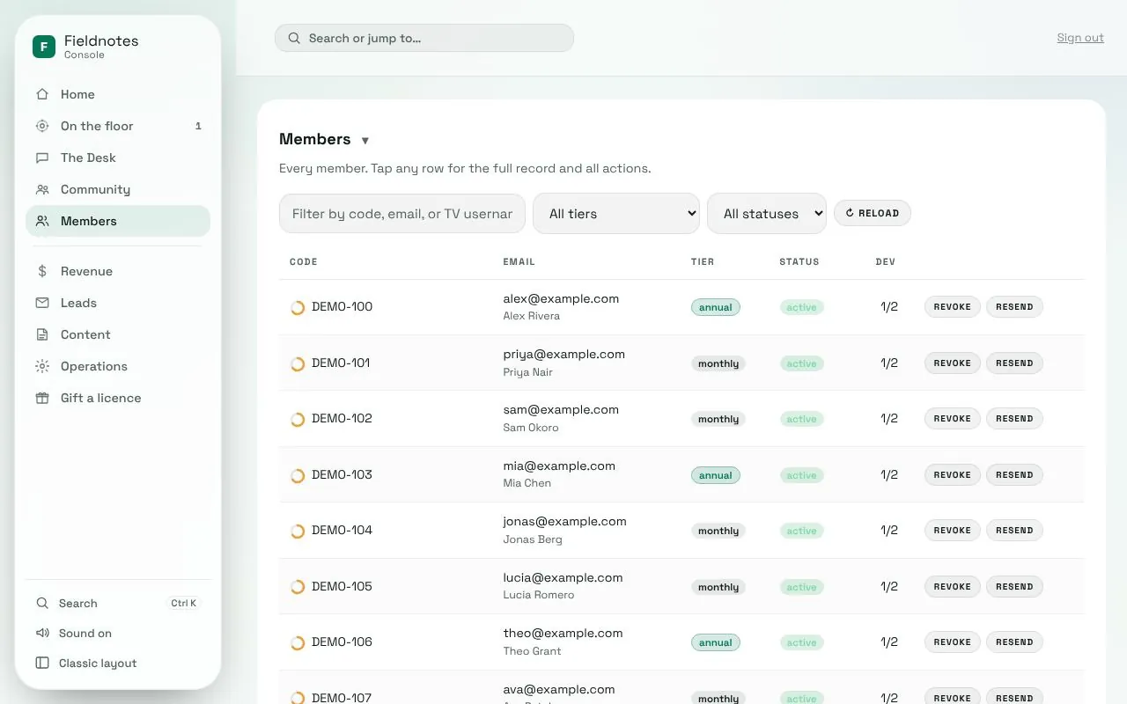Click the 1 badge beside On the floor
The height and width of the screenshot is (704, 1127).
tap(198, 126)
